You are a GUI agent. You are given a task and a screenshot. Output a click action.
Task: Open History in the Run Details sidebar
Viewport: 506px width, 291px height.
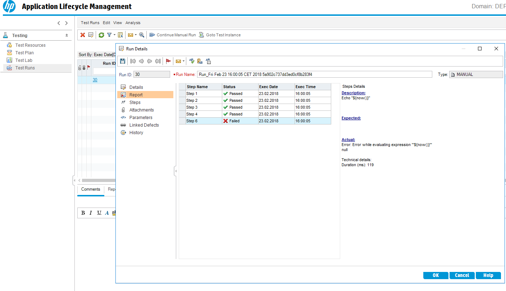tap(136, 133)
